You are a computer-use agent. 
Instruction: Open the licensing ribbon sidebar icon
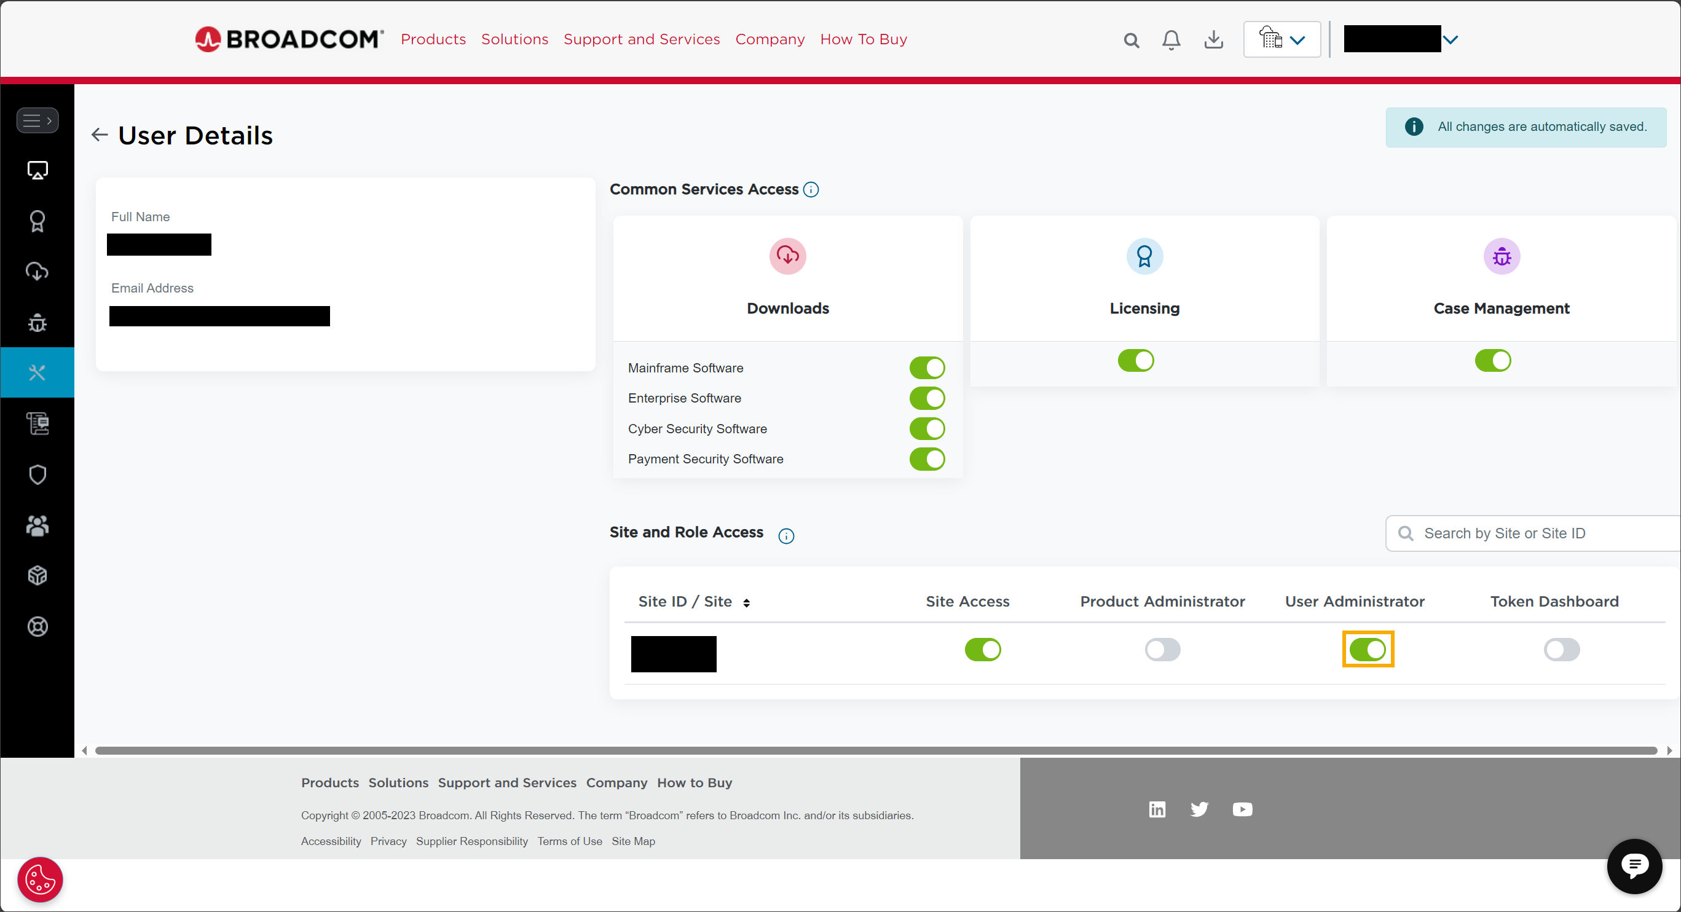click(37, 221)
